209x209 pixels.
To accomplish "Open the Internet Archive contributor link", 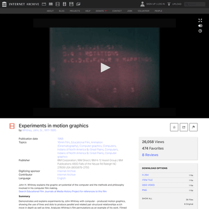I will pos(66,175).
